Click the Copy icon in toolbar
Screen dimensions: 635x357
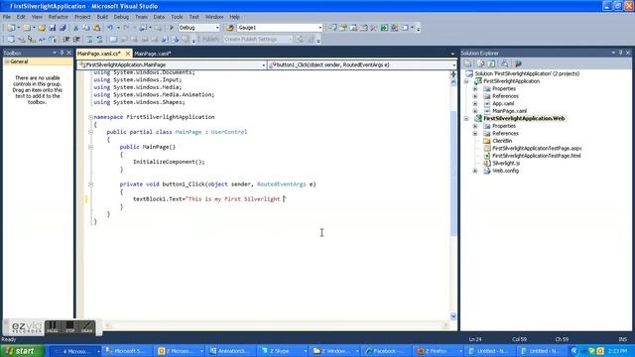coord(86,28)
